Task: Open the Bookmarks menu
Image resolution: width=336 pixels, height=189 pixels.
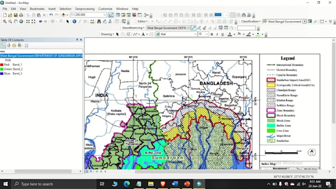Action: coord(37,9)
